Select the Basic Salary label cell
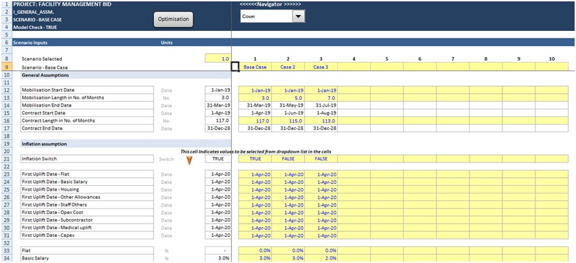 point(87,258)
